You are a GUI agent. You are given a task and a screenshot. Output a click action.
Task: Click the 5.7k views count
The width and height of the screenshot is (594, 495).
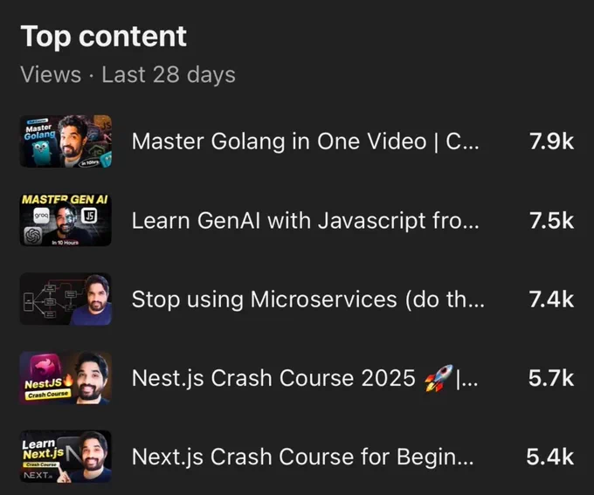[x=551, y=378]
